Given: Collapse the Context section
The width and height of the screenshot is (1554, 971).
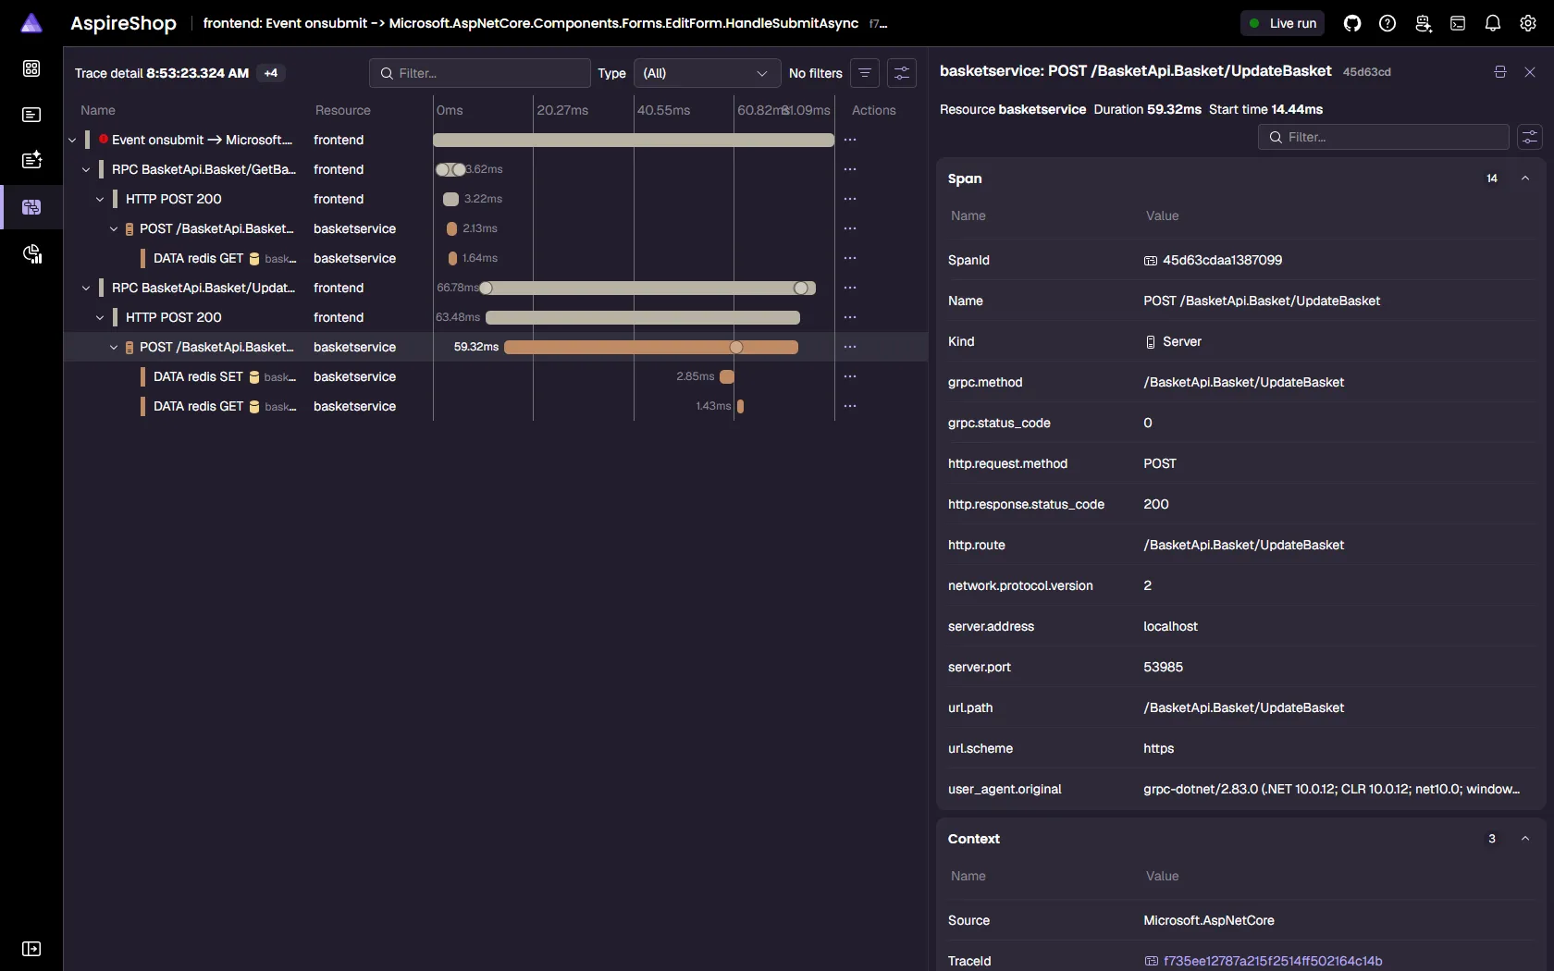Looking at the screenshot, I should coord(1525,839).
